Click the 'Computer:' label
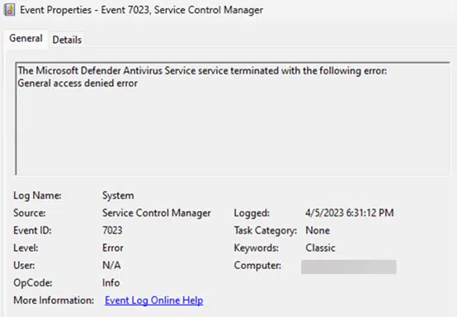 click(257, 265)
